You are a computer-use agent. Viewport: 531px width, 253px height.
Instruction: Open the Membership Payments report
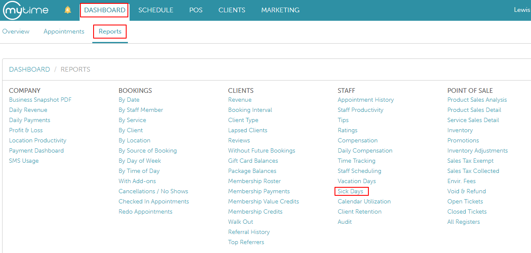click(x=259, y=192)
